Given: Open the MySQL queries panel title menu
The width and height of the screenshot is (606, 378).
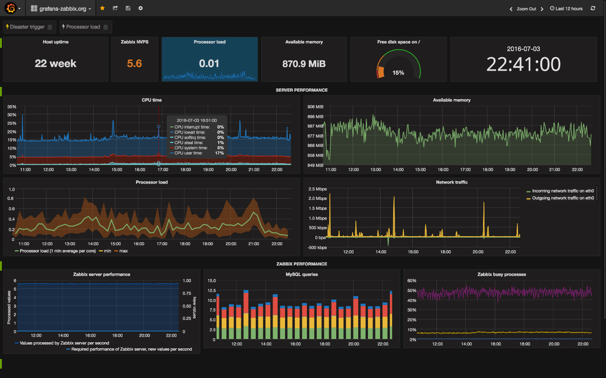Looking at the screenshot, I should pos(301,274).
